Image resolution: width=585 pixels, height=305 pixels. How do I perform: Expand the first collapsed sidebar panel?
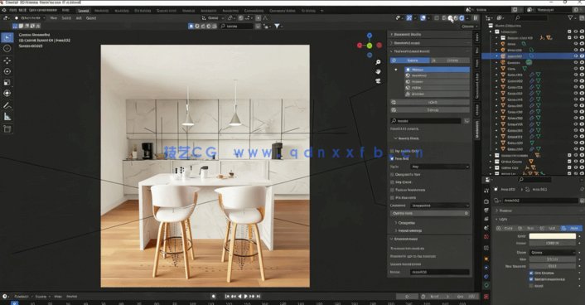tap(429, 34)
